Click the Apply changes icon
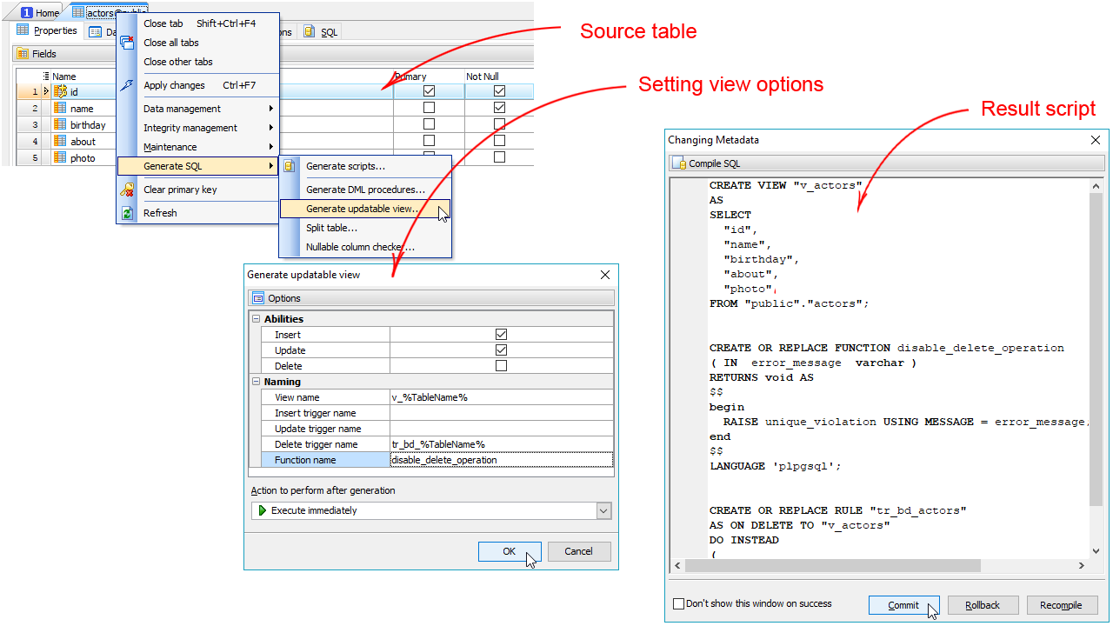The image size is (1113, 626). tap(128, 85)
